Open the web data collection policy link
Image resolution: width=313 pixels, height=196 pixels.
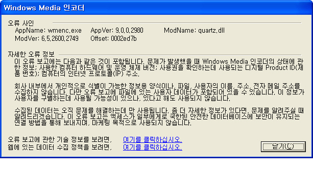[x=153, y=148]
